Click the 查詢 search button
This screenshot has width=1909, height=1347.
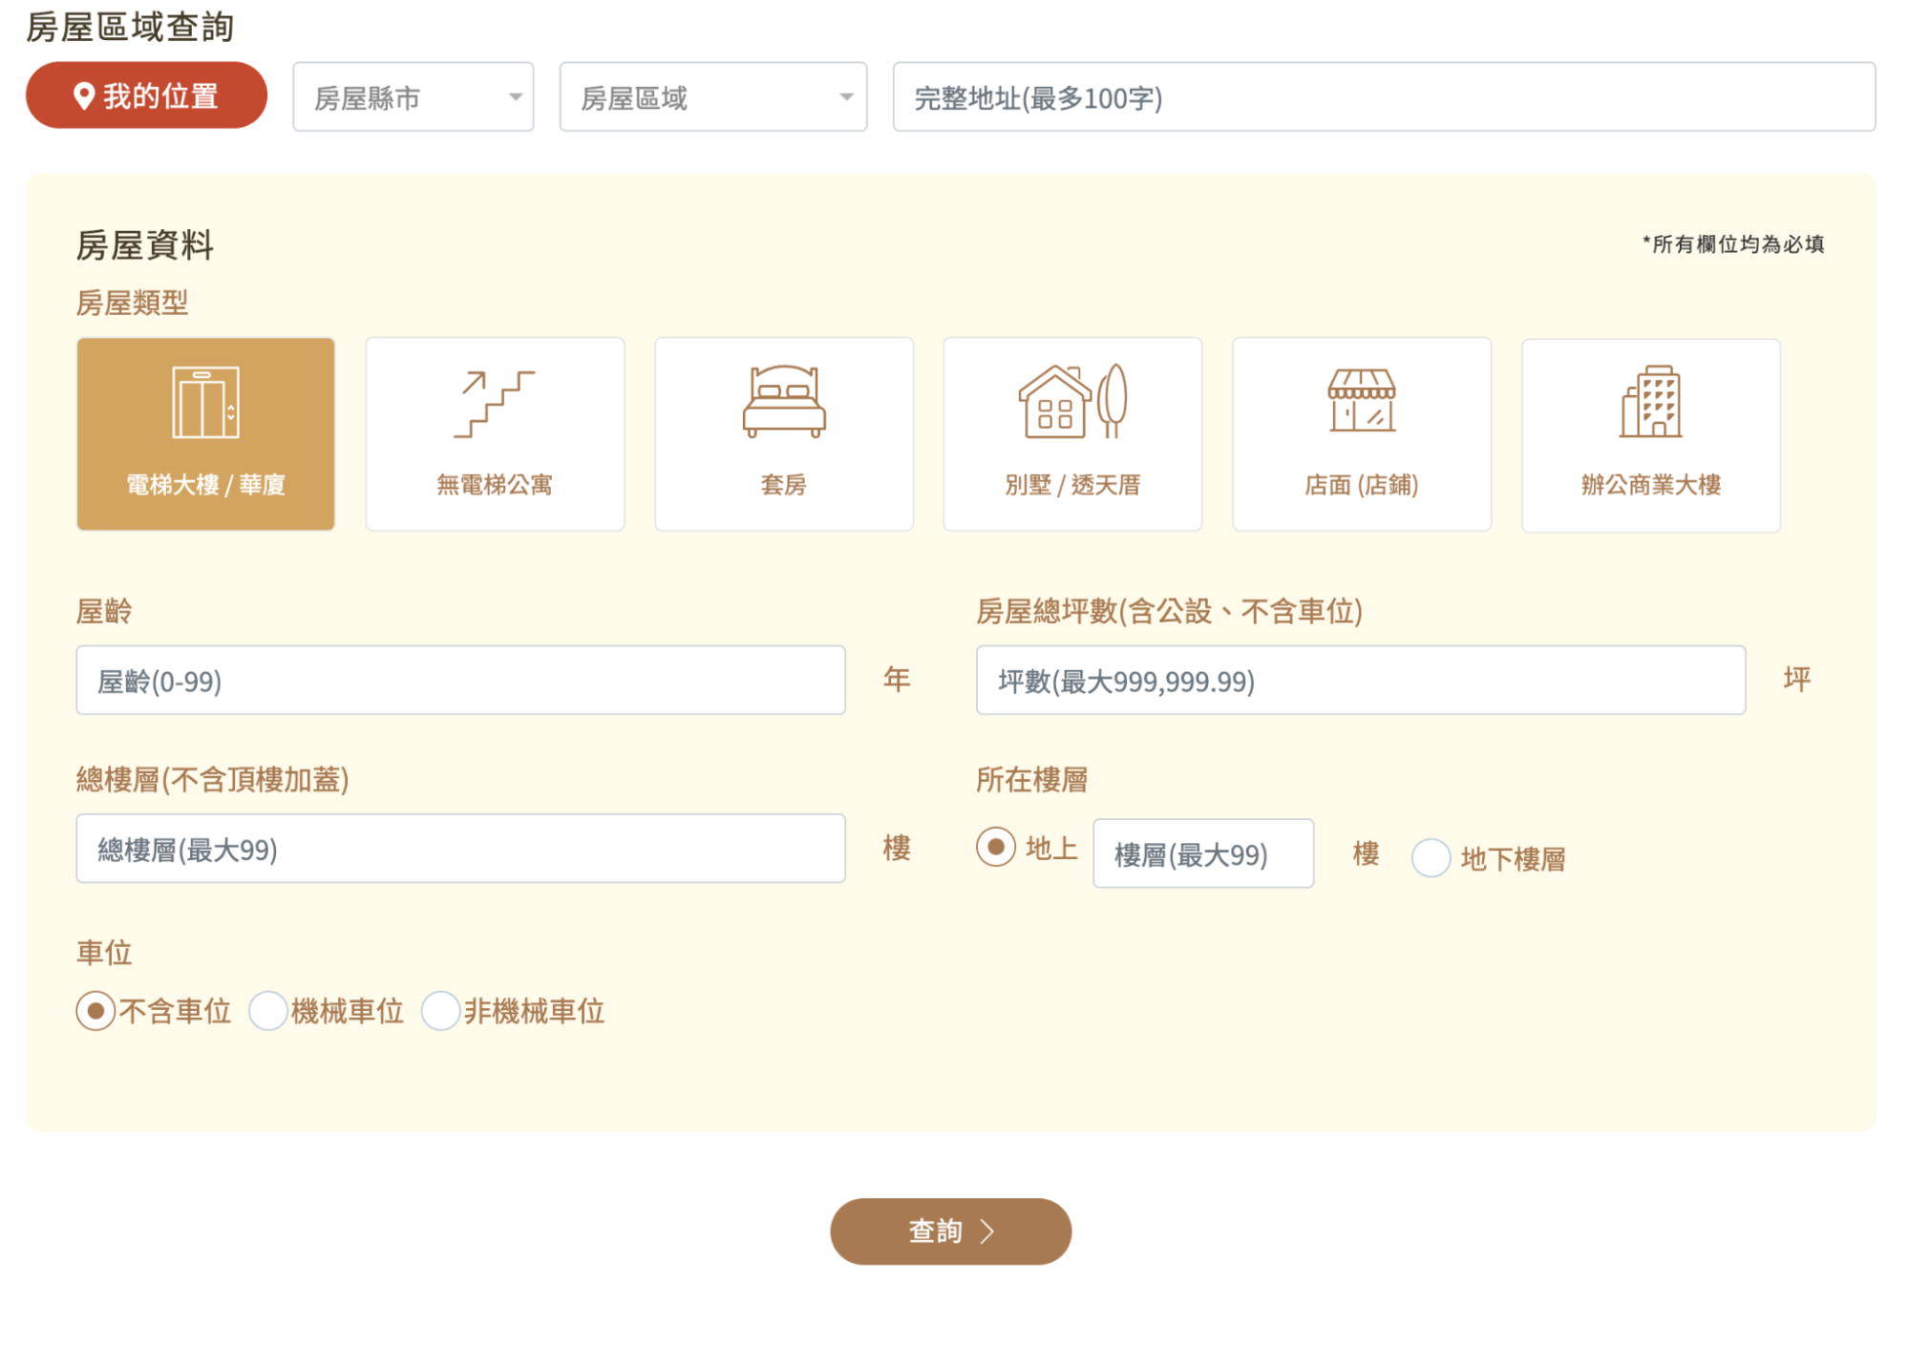(x=950, y=1231)
